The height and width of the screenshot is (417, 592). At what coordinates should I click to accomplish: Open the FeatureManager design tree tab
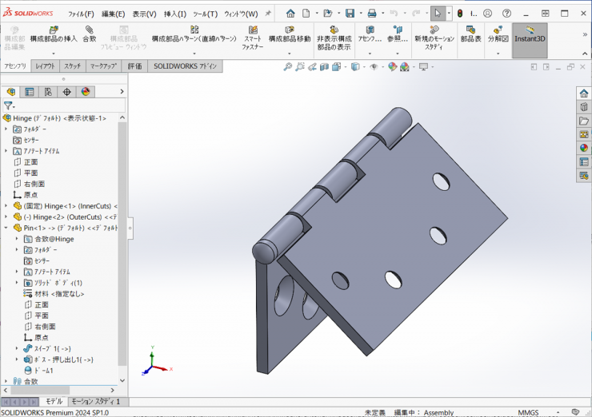point(11,92)
